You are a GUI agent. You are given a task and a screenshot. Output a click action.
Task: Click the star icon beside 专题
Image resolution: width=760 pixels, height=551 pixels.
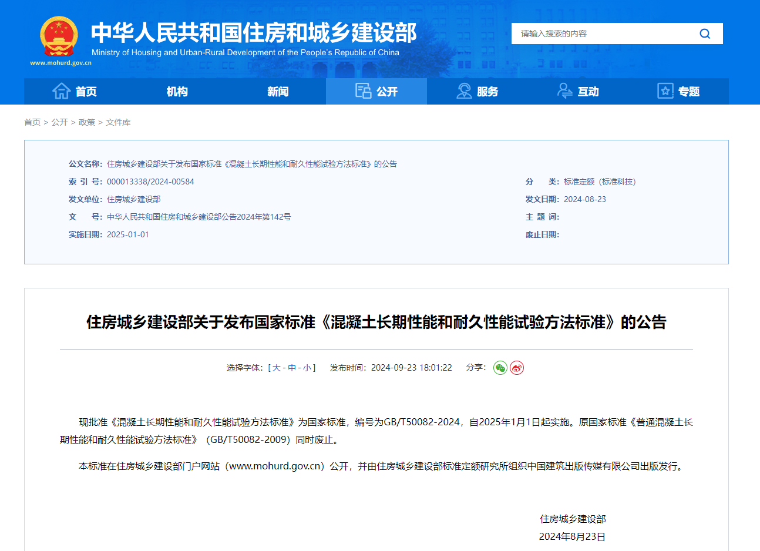click(x=665, y=91)
